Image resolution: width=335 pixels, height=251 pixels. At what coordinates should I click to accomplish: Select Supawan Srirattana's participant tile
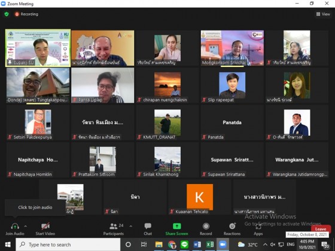click(x=232, y=160)
